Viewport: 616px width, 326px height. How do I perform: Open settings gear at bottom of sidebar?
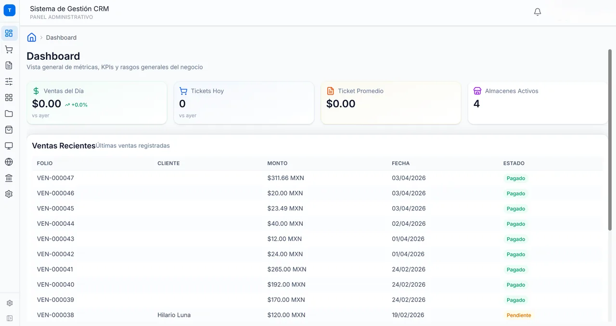pos(10,303)
